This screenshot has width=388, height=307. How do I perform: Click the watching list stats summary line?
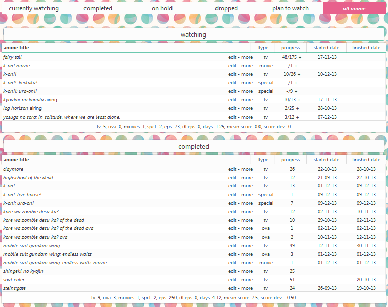tap(194, 127)
